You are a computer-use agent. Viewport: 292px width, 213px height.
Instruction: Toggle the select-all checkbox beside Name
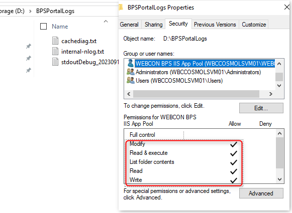point(43,27)
